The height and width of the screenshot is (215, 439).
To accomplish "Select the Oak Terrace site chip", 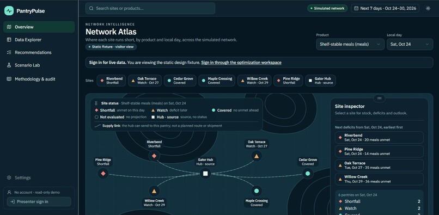I will (x=145, y=81).
